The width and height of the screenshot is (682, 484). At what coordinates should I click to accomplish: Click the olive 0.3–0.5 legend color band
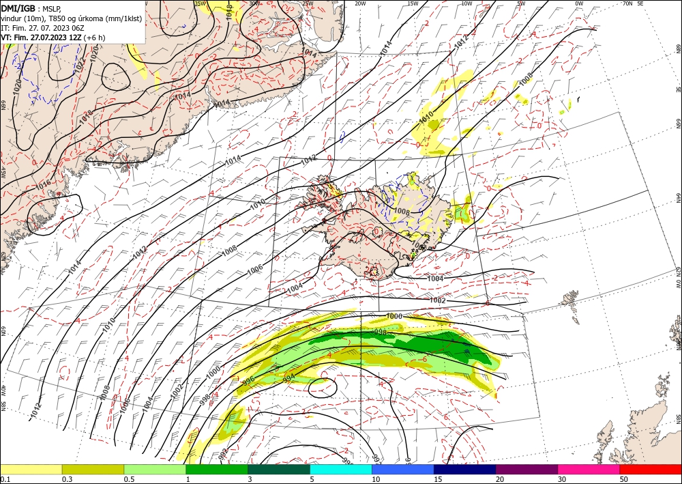click(93, 469)
